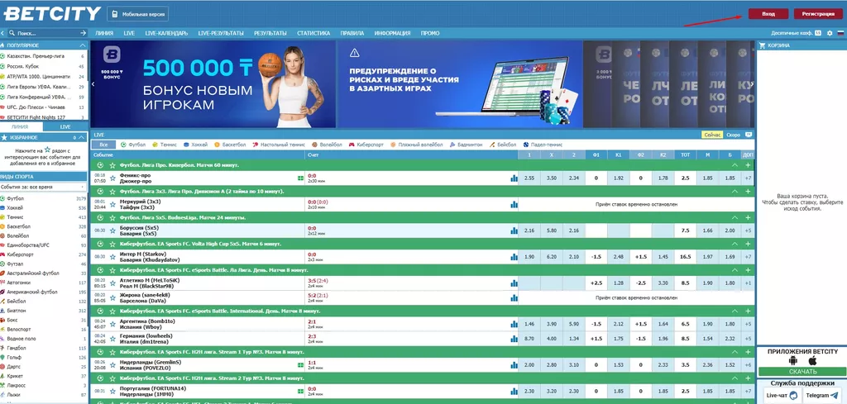Star the Лига 3х3 Лига Про league header
847x404 pixels.
[x=112, y=192]
